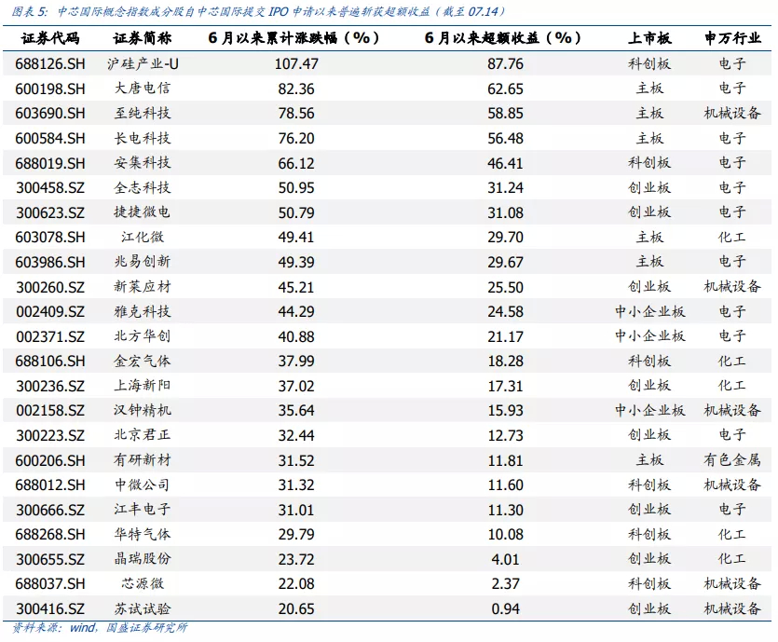Select the name 大唐电信

coord(143,89)
